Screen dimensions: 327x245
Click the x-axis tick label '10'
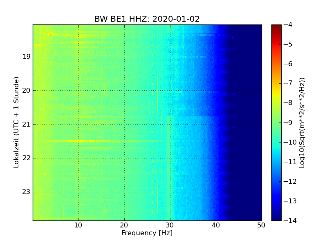coord(78,225)
